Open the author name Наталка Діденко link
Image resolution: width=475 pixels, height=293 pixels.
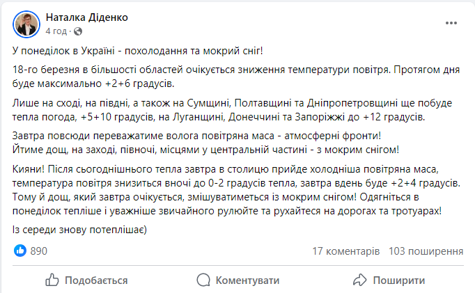[86, 17]
